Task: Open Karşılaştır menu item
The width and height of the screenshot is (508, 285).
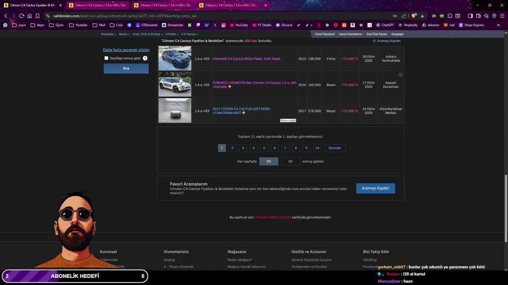Action: pyautogui.click(x=398, y=34)
